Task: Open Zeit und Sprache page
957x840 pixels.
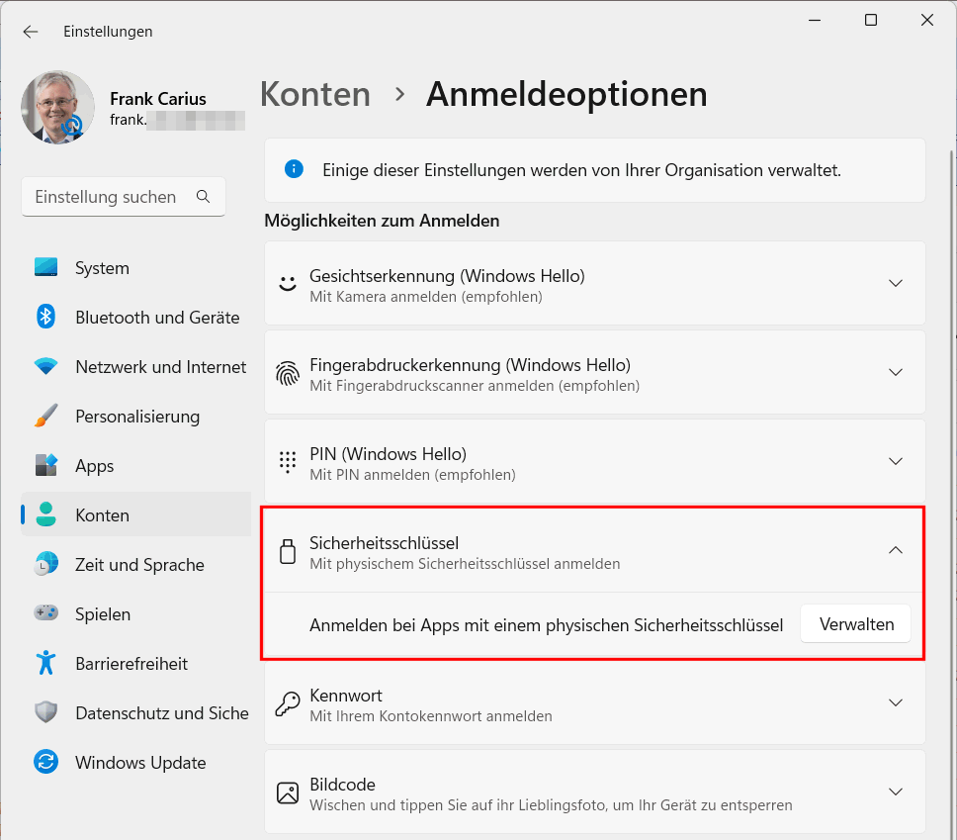Action: [136, 565]
